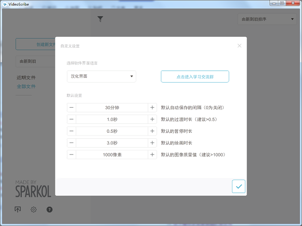The image size is (302, 226).
Task: Increase the default draw time 3.0秒
Action: [152, 143]
